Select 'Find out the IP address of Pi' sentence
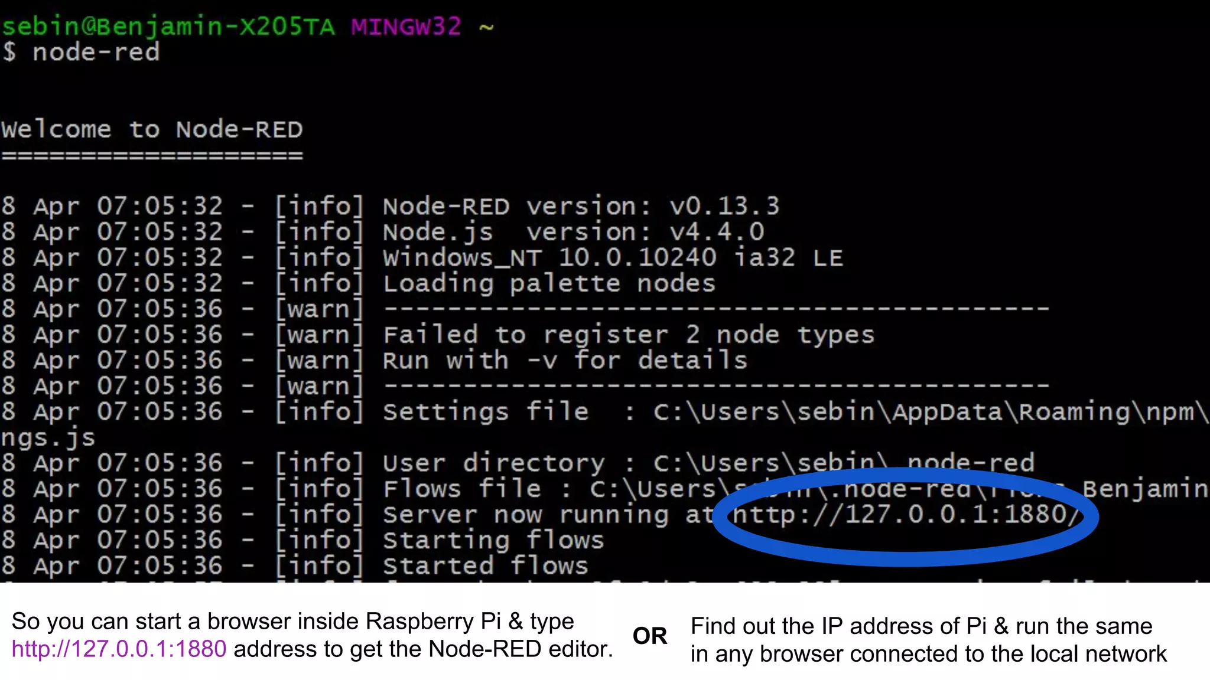This screenshot has width=1210, height=680. coord(929,640)
